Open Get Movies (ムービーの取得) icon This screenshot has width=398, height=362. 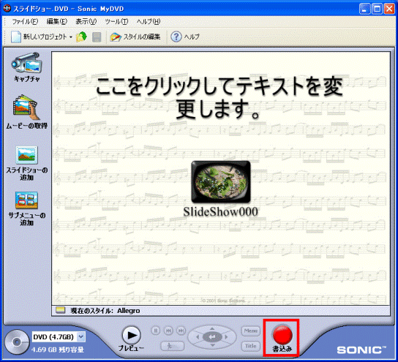(26, 108)
